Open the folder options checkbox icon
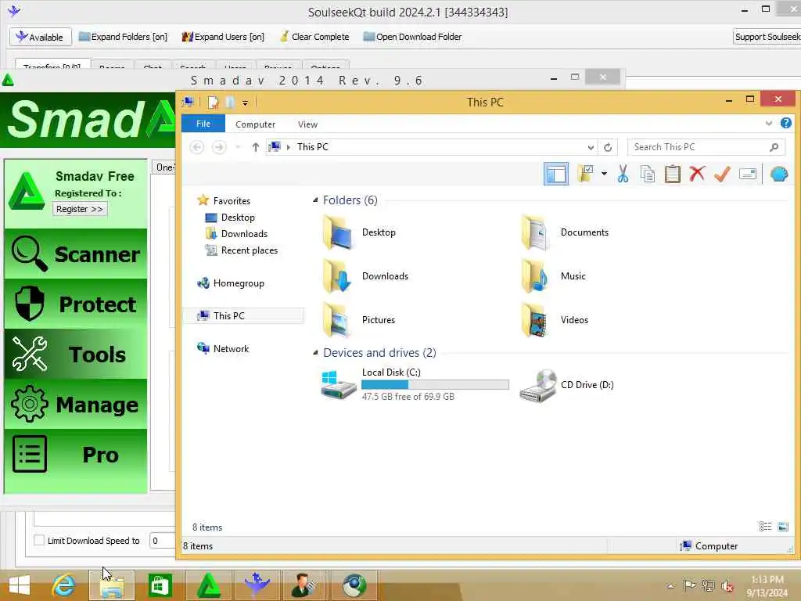 pos(585,175)
